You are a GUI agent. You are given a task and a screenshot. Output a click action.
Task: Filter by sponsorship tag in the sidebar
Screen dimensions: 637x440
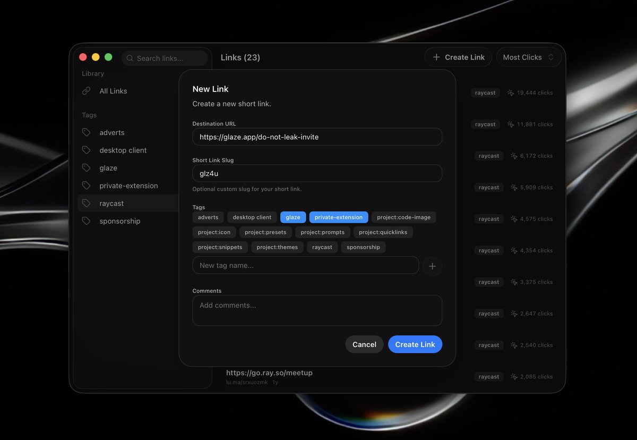click(x=130, y=221)
